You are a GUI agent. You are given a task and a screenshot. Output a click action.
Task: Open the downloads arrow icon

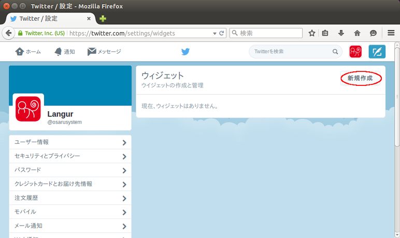pos(341,33)
